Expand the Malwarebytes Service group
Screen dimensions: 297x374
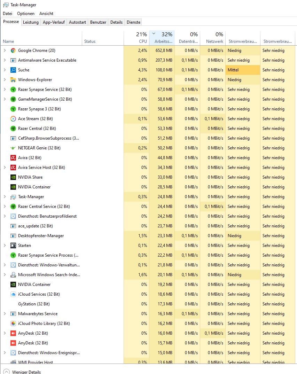pos(5,314)
